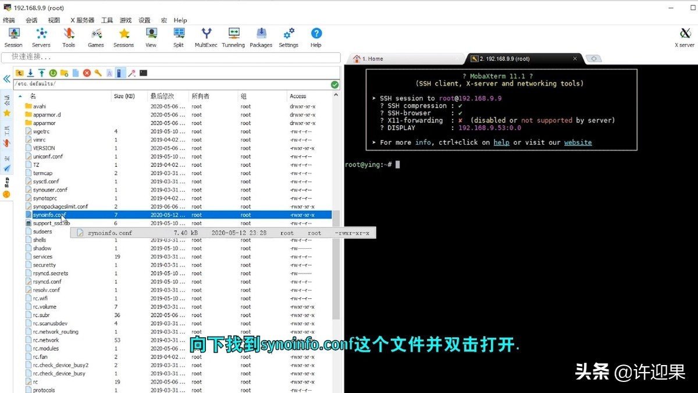Delete selected file using red X icon

(87, 73)
